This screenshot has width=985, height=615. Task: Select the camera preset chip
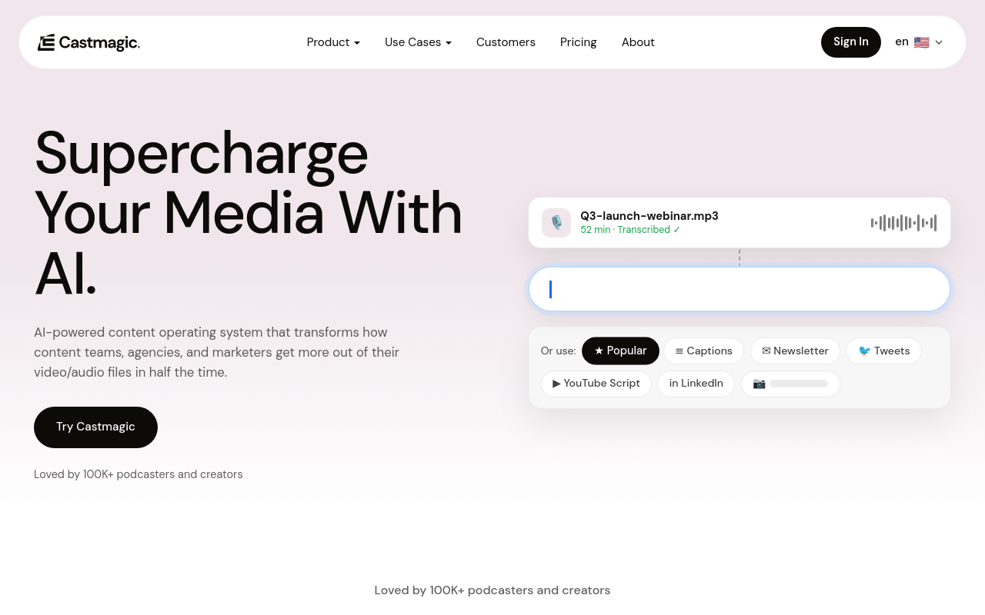[790, 384]
